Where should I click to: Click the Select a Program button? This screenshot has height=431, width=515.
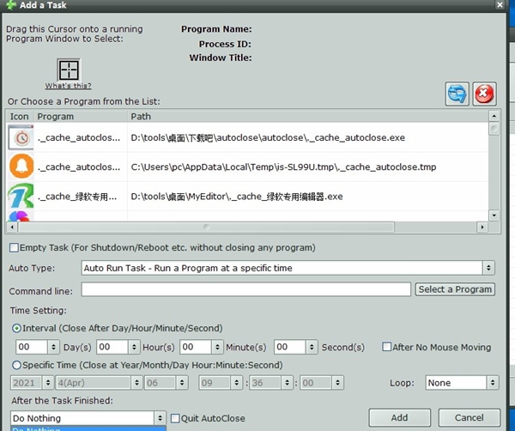[x=455, y=289]
